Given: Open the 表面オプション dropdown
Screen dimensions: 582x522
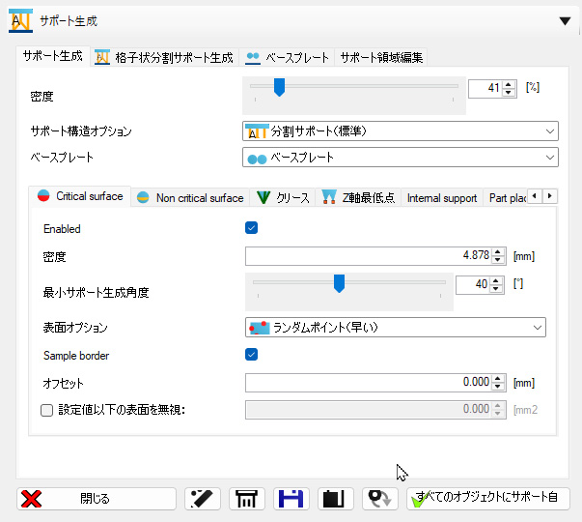Looking at the screenshot, I should point(396,328).
